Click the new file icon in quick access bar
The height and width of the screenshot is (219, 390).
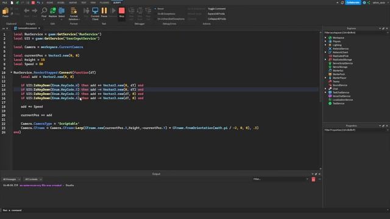pos(12,2)
